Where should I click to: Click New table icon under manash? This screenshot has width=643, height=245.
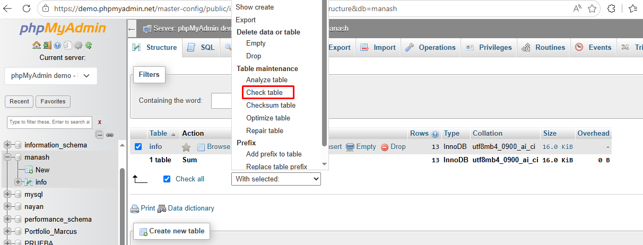pos(29,170)
